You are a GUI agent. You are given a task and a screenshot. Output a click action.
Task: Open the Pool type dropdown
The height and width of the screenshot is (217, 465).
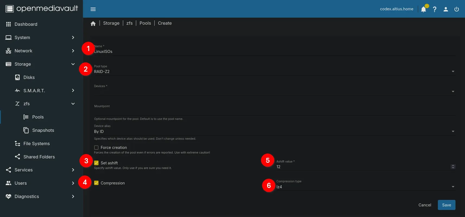275,72
